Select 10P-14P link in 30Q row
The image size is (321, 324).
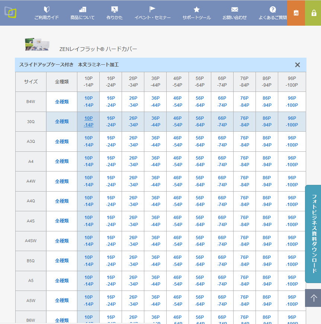point(89,122)
